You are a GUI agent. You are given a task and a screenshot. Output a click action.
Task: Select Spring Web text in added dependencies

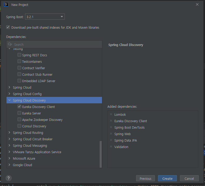click(x=122, y=134)
